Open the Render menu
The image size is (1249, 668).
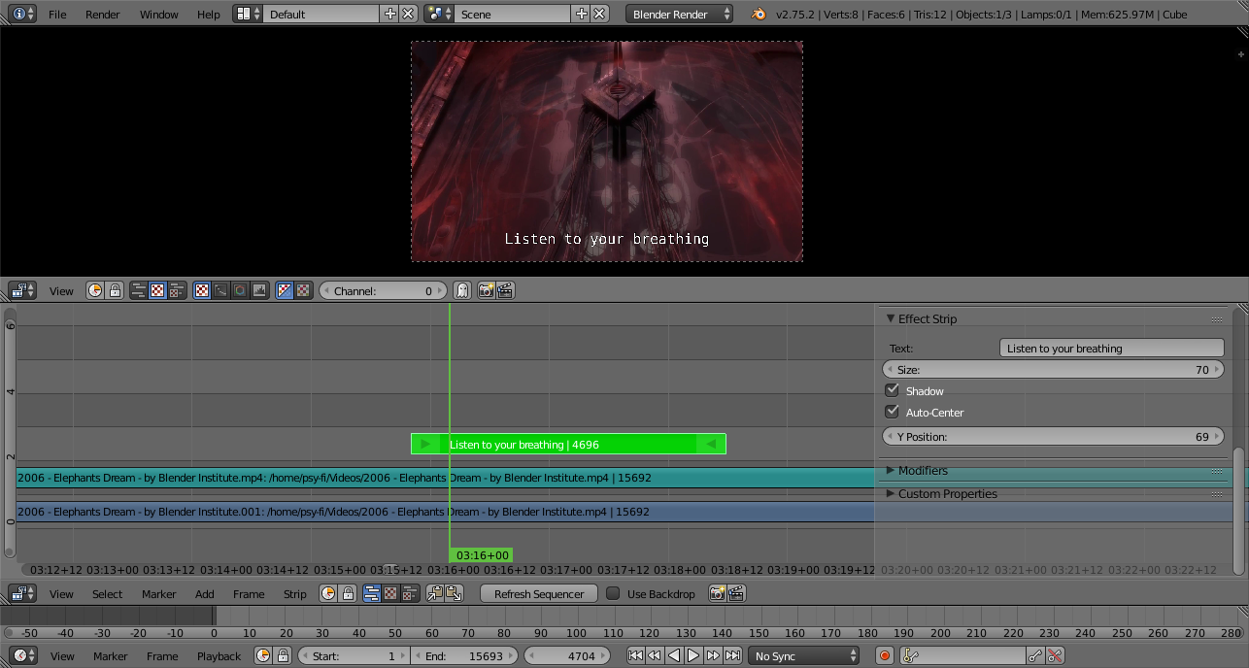(x=103, y=15)
